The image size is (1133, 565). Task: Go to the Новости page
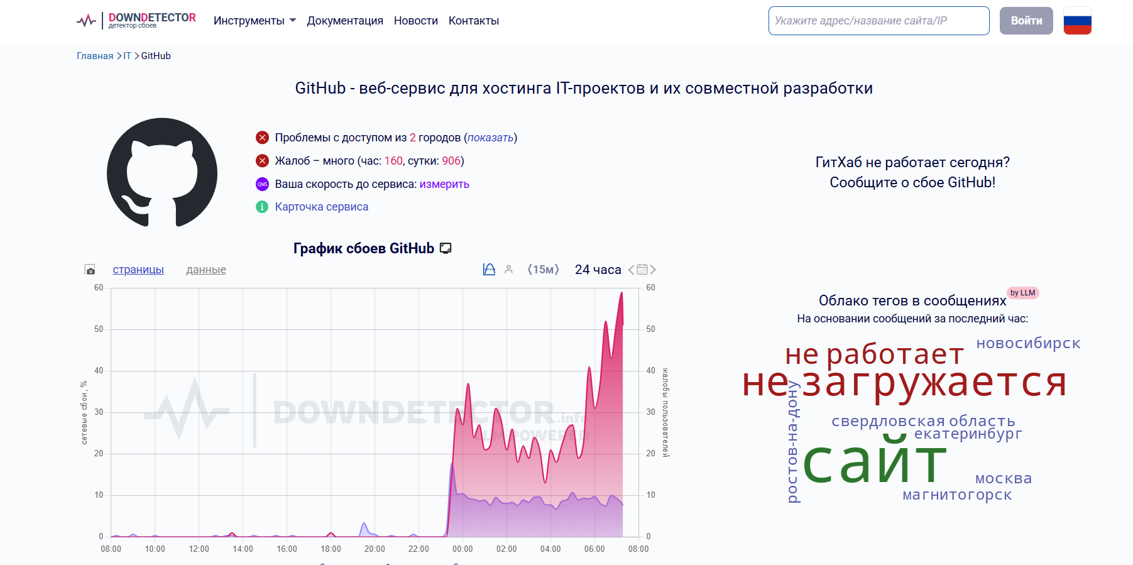tap(416, 21)
